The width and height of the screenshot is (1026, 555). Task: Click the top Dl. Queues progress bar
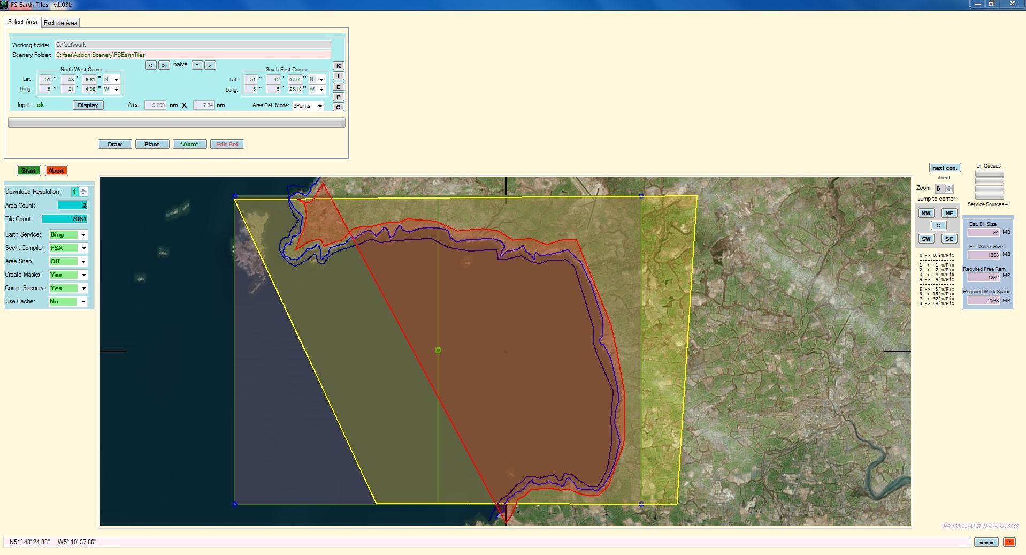point(989,173)
